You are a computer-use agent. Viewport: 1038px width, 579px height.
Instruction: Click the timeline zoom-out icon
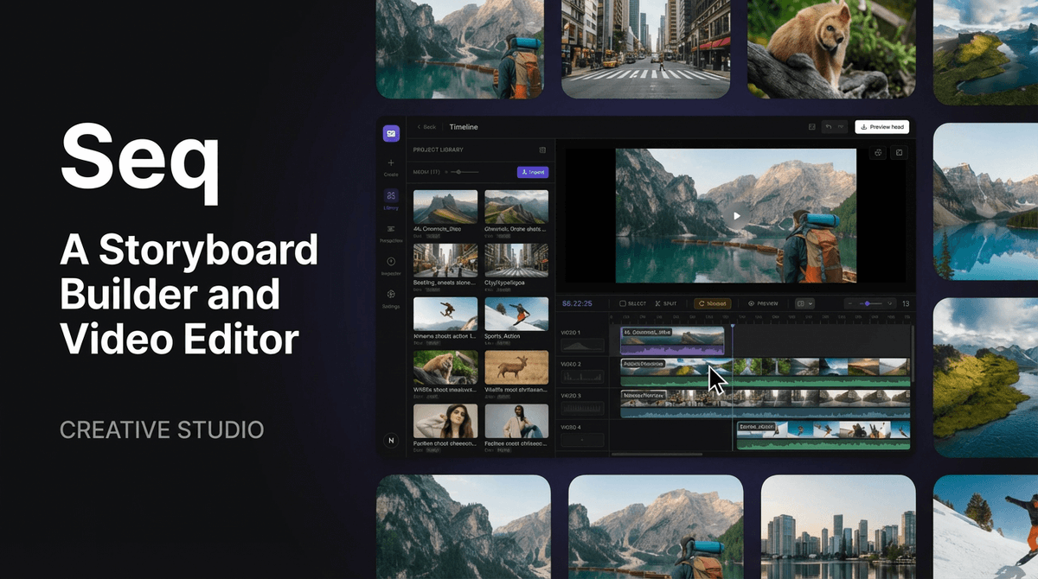click(x=849, y=303)
